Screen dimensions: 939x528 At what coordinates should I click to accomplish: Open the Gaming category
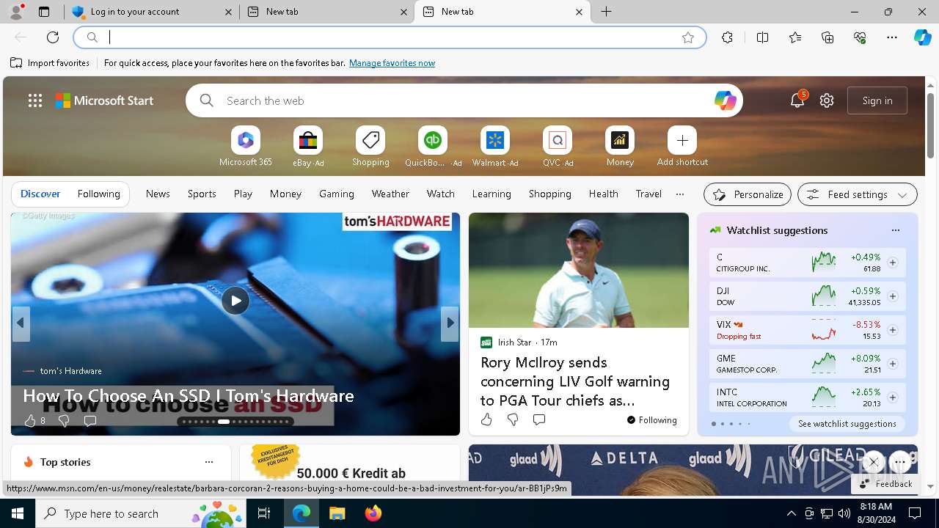pyautogui.click(x=337, y=194)
